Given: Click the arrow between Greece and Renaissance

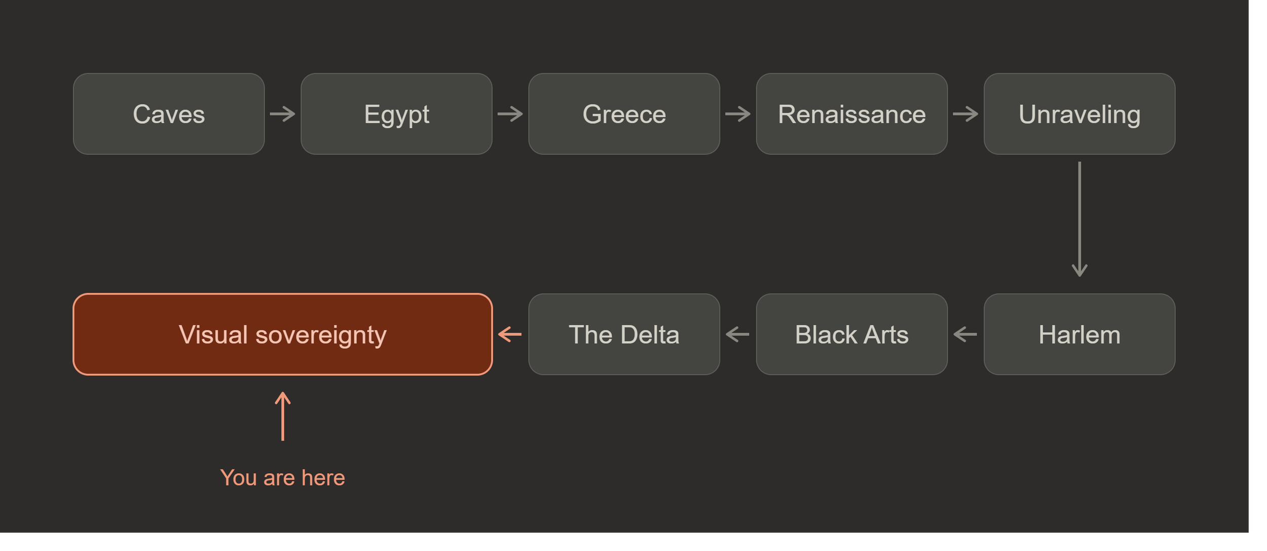Looking at the screenshot, I should 737,114.
